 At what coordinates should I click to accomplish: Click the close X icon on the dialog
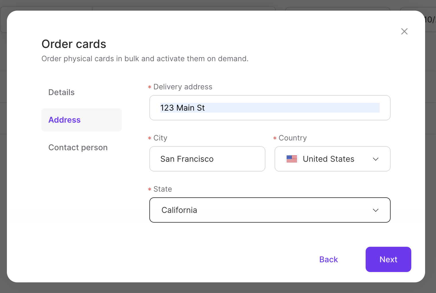click(x=404, y=31)
